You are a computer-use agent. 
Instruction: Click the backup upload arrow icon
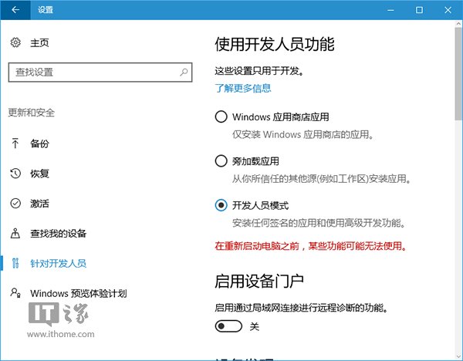pos(15,143)
